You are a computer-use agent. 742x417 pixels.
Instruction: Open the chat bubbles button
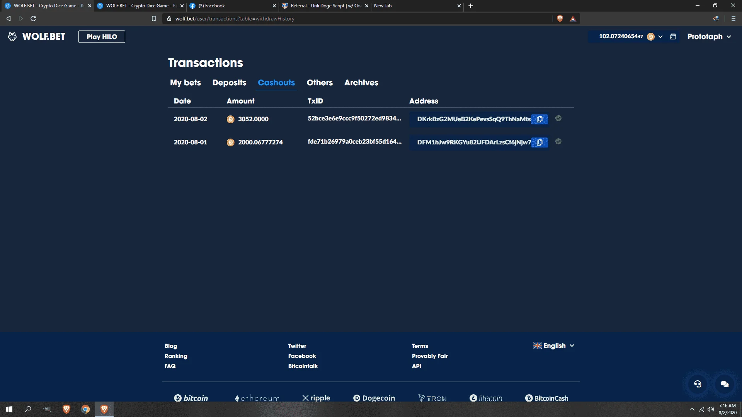(x=725, y=384)
